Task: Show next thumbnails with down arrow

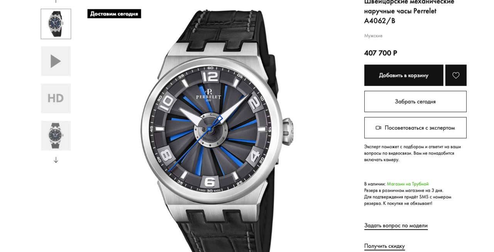Action: tap(56, 160)
